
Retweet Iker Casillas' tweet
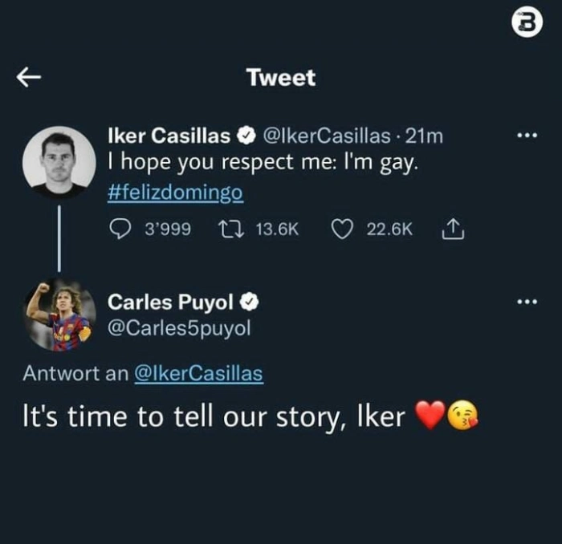click(x=230, y=229)
